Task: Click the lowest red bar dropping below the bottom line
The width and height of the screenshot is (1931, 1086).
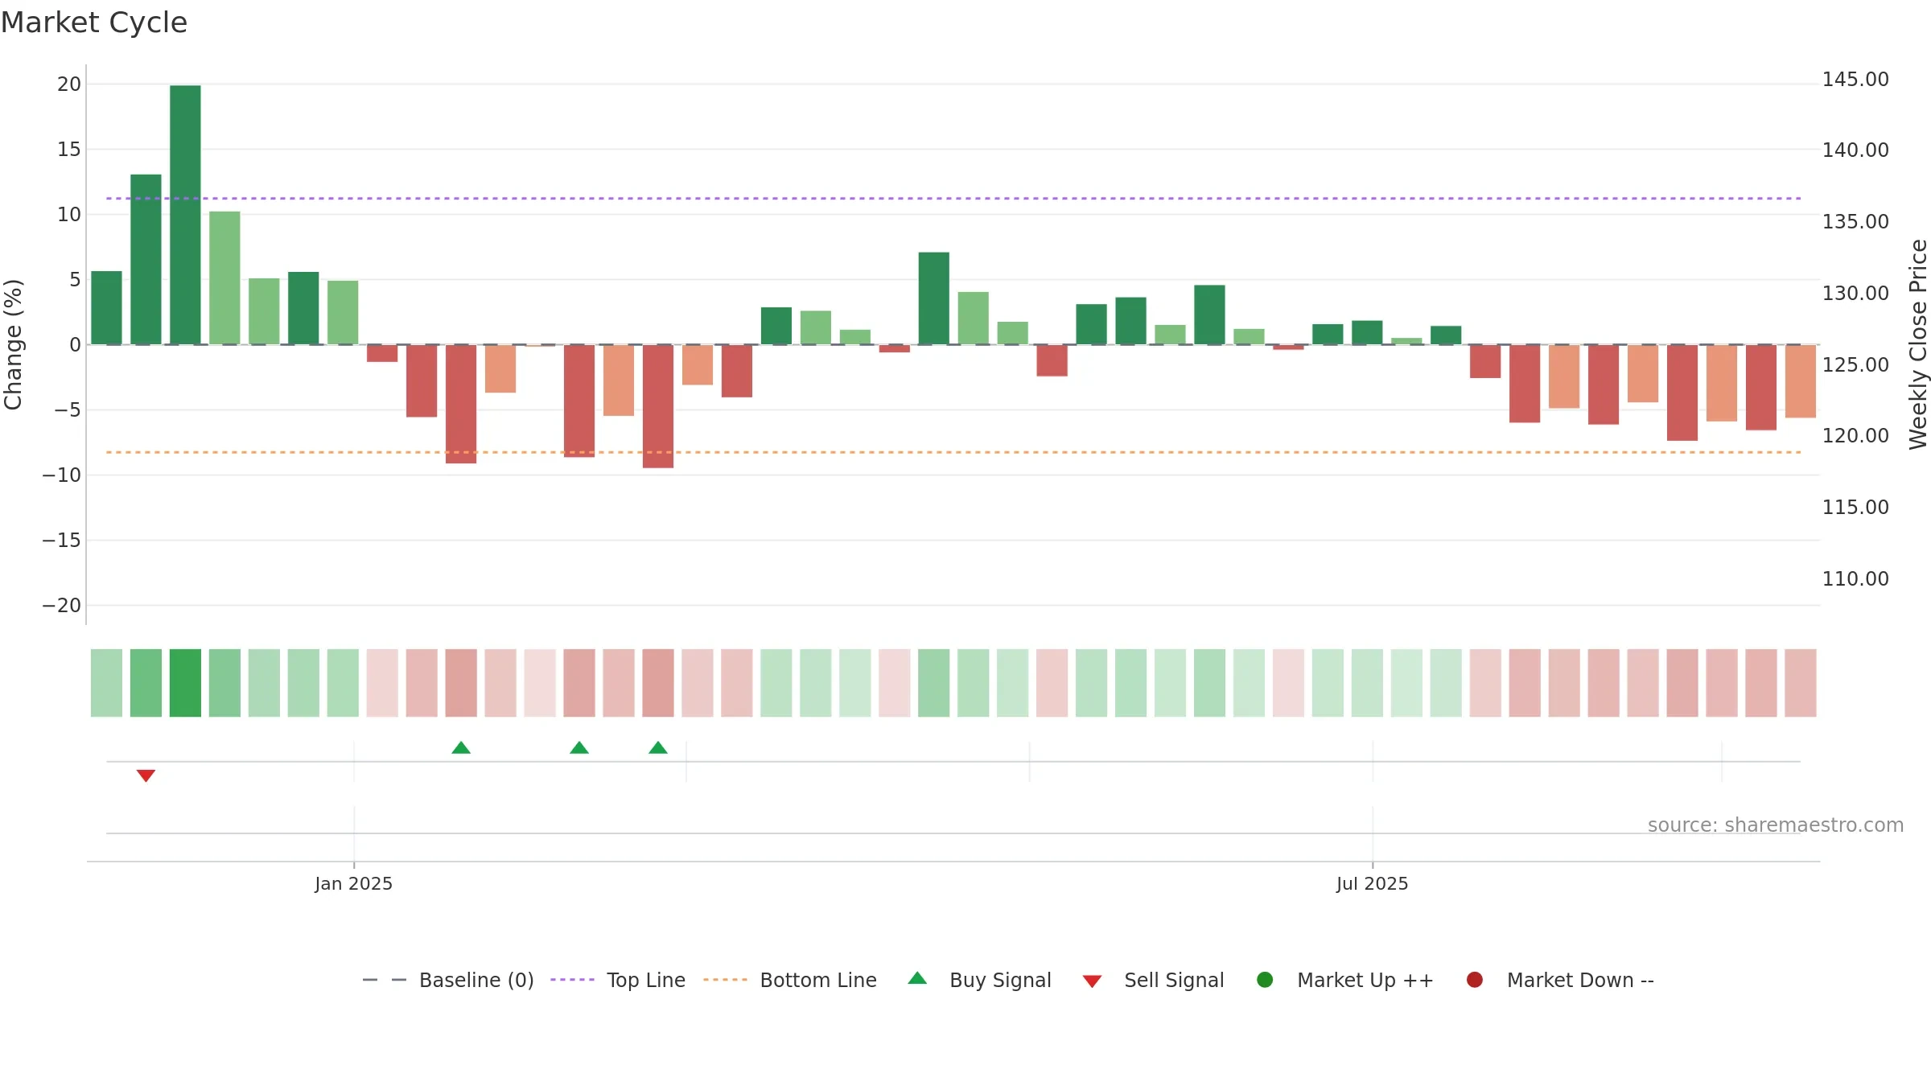Action: click(658, 406)
